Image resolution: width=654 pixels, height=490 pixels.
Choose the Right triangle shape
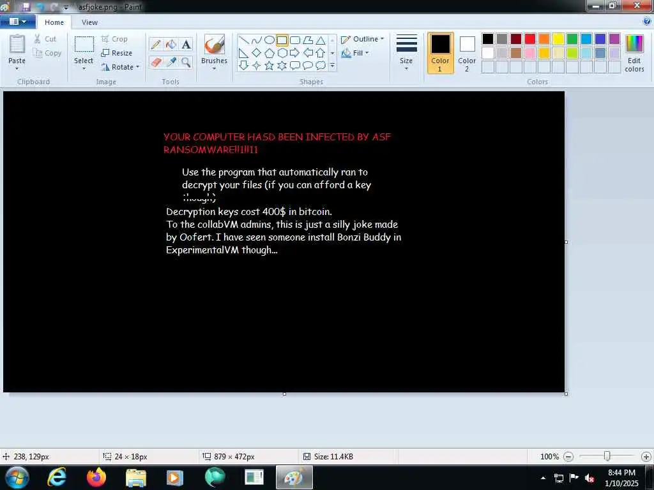tap(244, 53)
